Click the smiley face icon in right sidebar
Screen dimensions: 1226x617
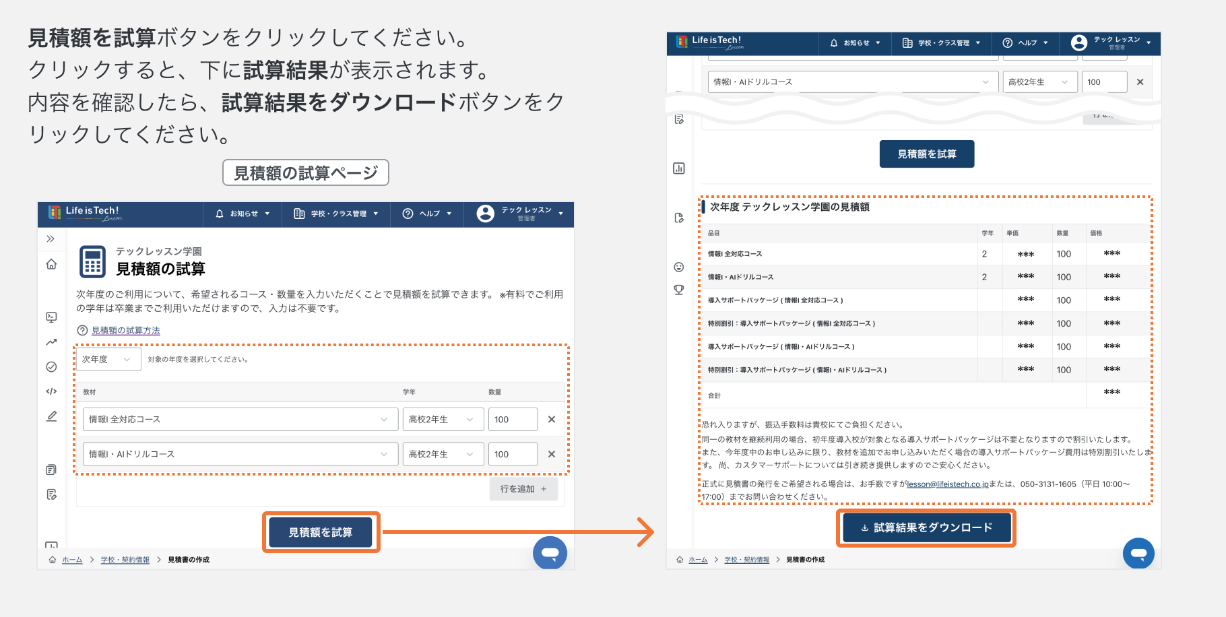679,267
